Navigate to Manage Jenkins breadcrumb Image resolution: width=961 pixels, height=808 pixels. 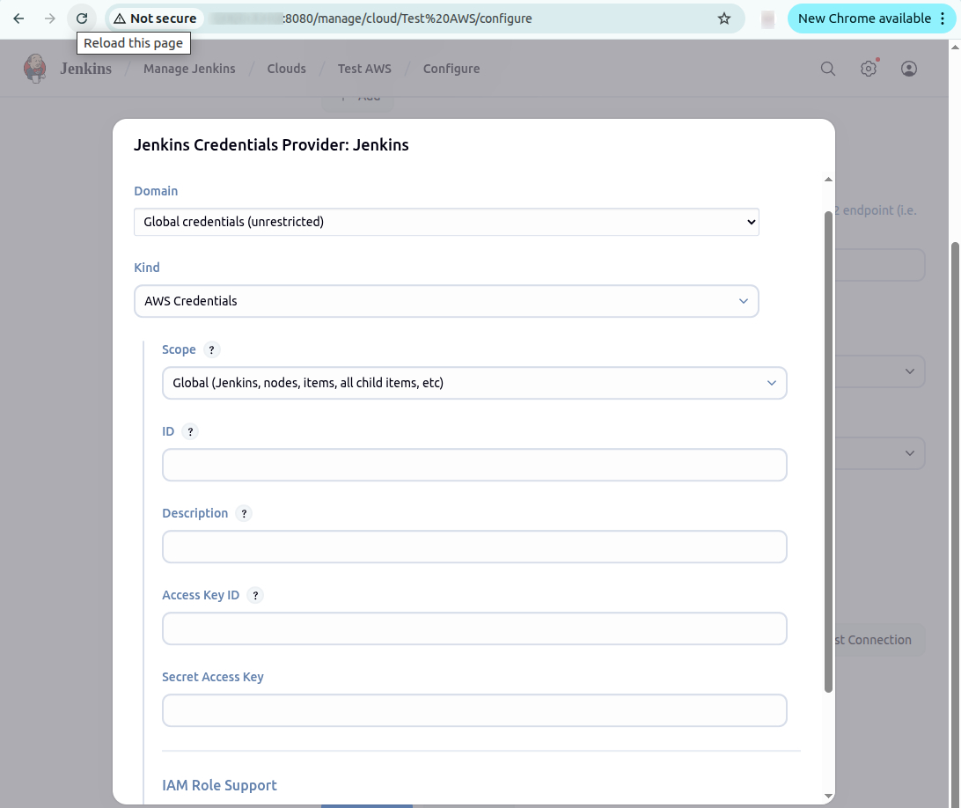tap(189, 68)
